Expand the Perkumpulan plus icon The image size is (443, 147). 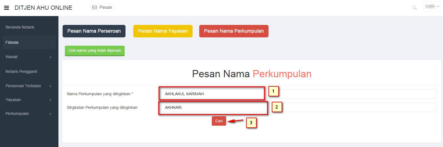pyautogui.click(x=50, y=114)
